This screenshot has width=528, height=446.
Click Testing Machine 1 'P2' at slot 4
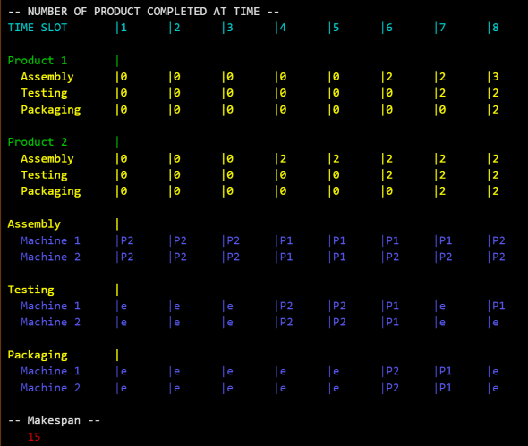point(286,306)
